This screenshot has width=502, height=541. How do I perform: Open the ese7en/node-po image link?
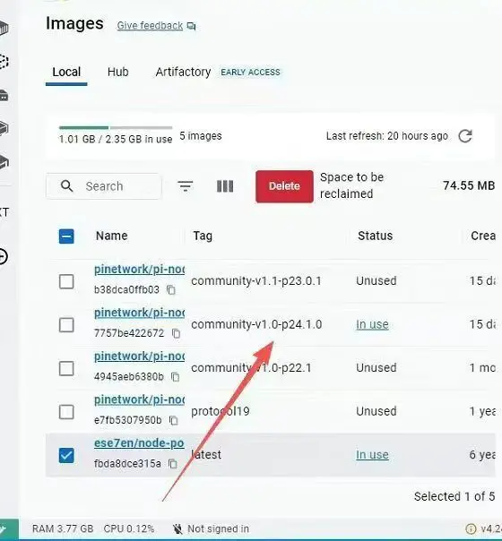tap(139, 443)
